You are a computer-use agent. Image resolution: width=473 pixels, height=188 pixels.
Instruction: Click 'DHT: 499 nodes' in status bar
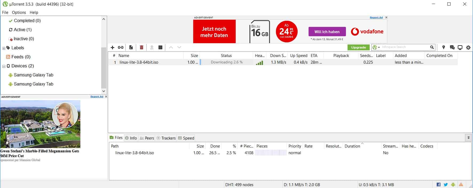click(x=239, y=185)
